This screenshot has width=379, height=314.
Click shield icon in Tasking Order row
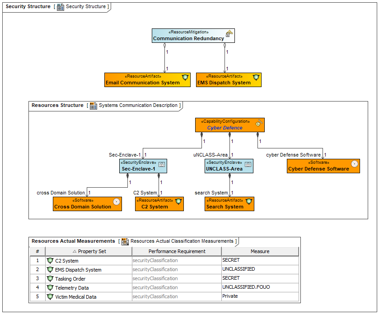coord(50,279)
